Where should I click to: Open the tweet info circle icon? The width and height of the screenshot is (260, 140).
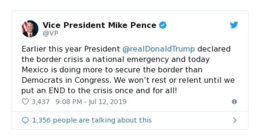(x=234, y=102)
